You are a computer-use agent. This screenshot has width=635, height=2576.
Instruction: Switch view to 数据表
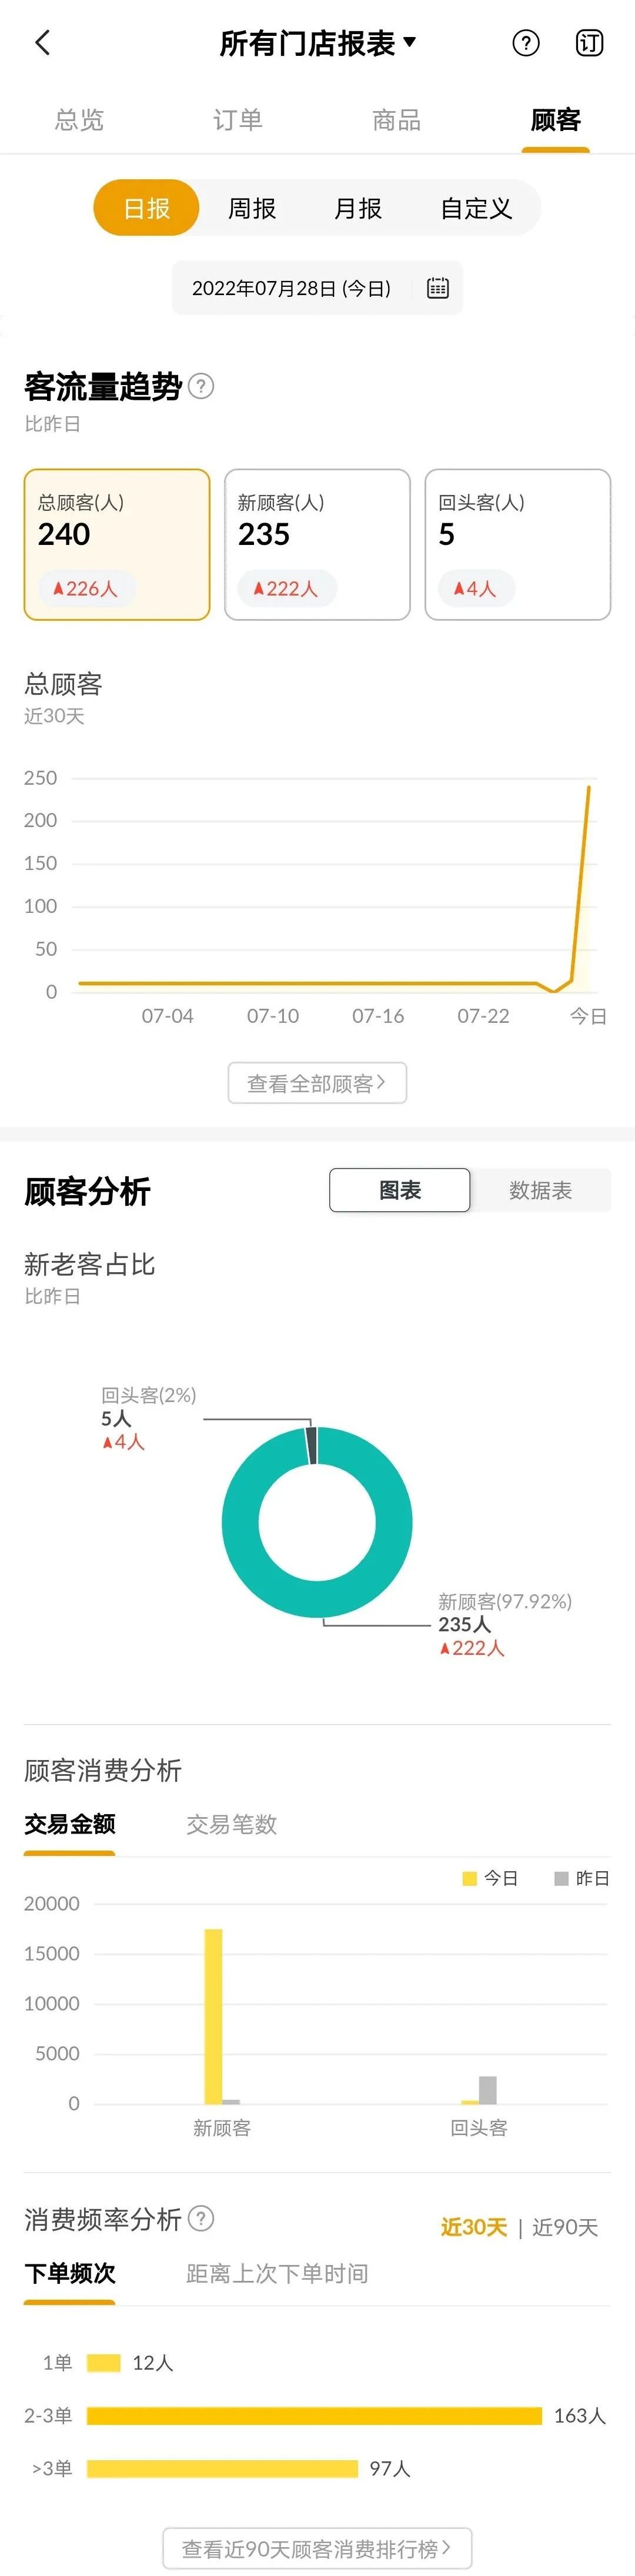tap(540, 1190)
